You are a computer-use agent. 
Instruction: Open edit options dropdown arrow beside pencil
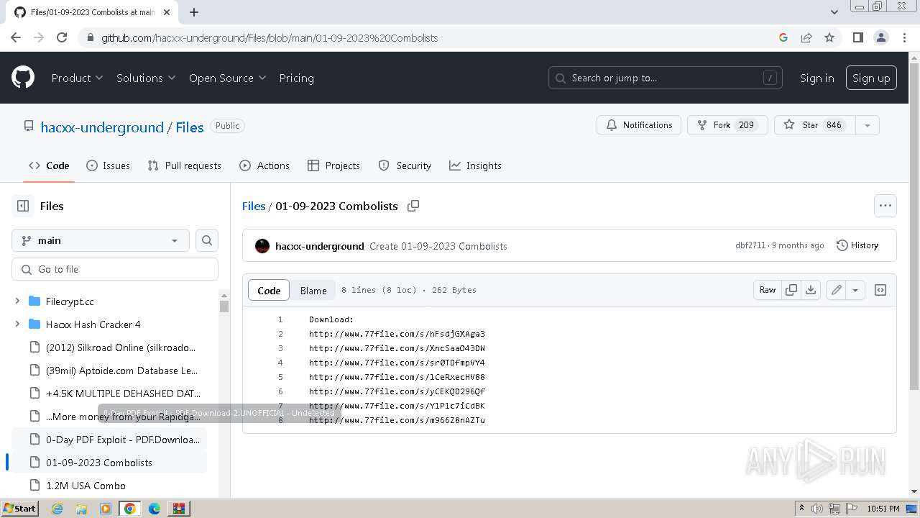[855, 290]
